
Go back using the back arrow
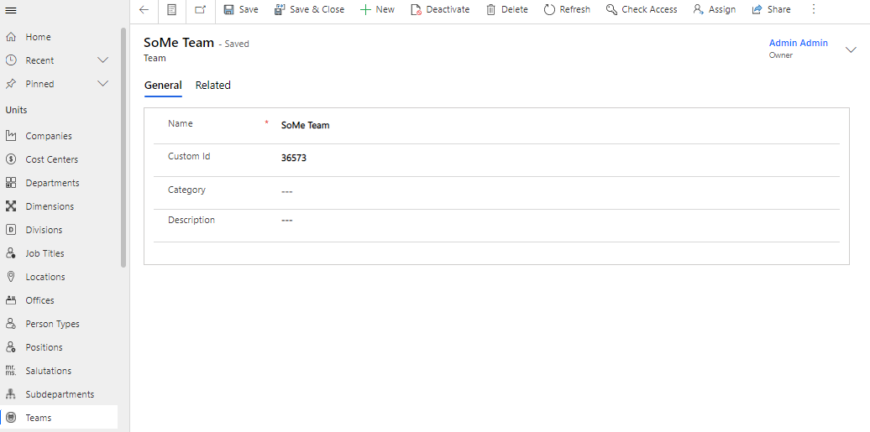(x=144, y=10)
